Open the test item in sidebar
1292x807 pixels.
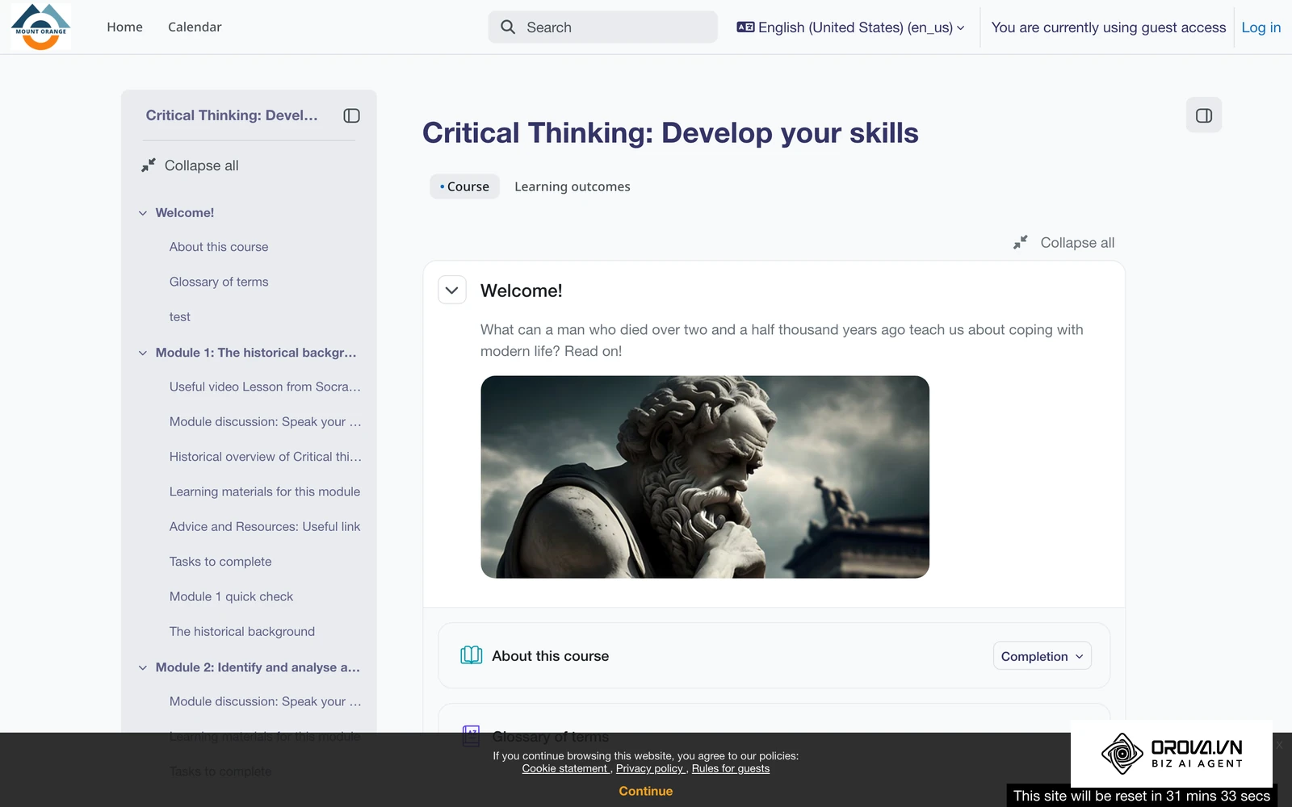[180, 317]
